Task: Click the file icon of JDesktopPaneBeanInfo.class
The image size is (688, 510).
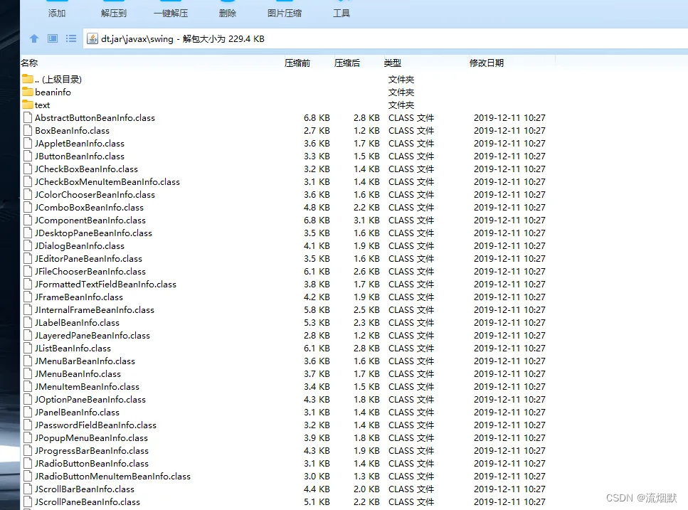Action: 28,233
